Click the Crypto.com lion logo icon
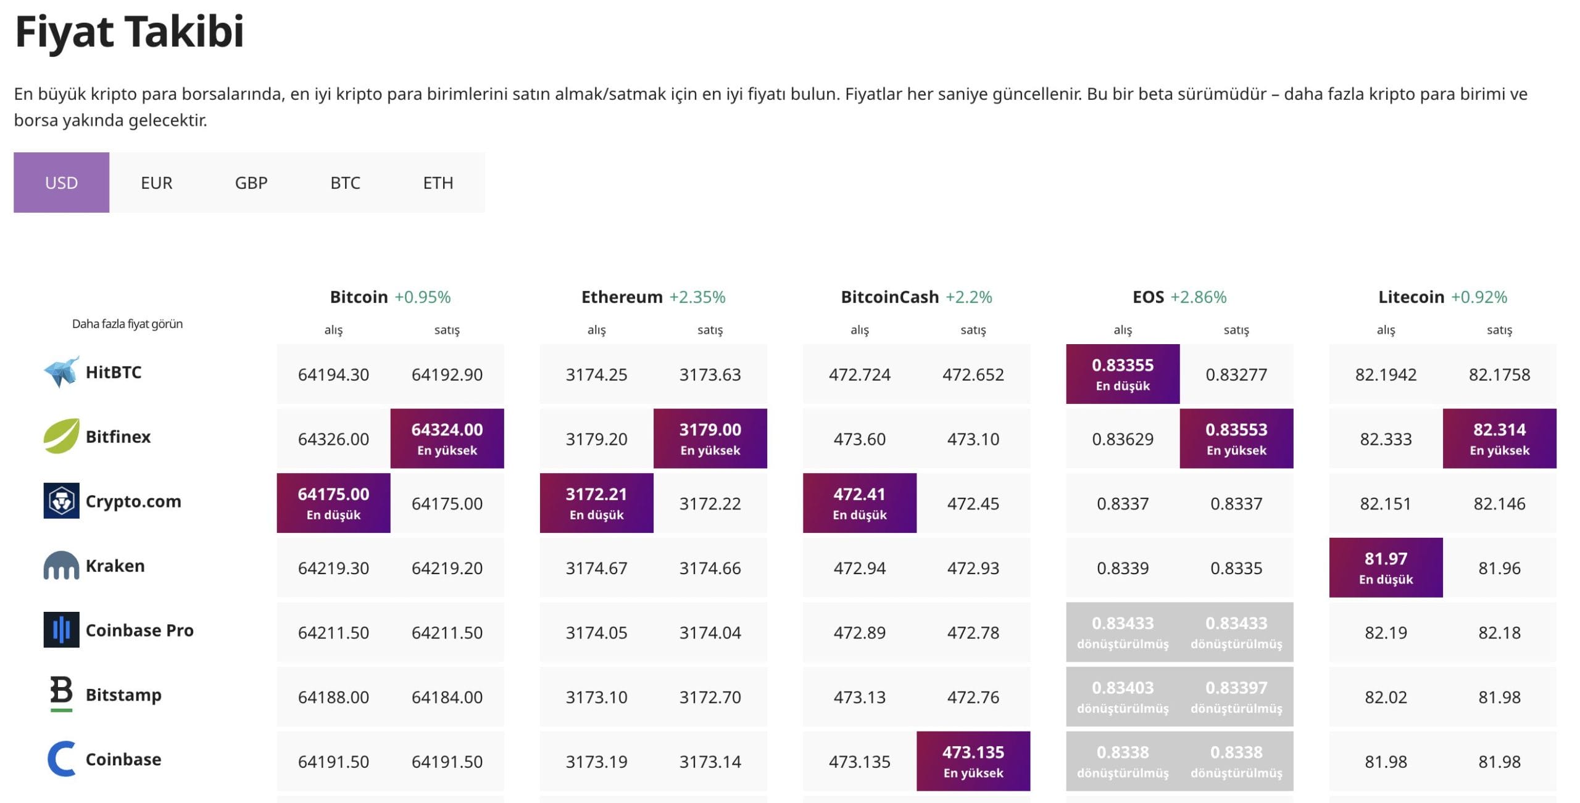 [61, 501]
